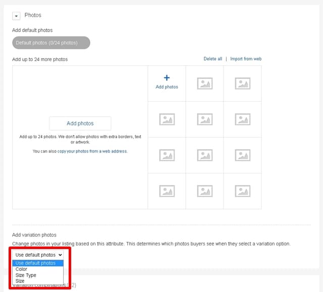Viewport: 323px width, 292px height.
Task: Click the plus icon to add photos
Action: [167, 78]
